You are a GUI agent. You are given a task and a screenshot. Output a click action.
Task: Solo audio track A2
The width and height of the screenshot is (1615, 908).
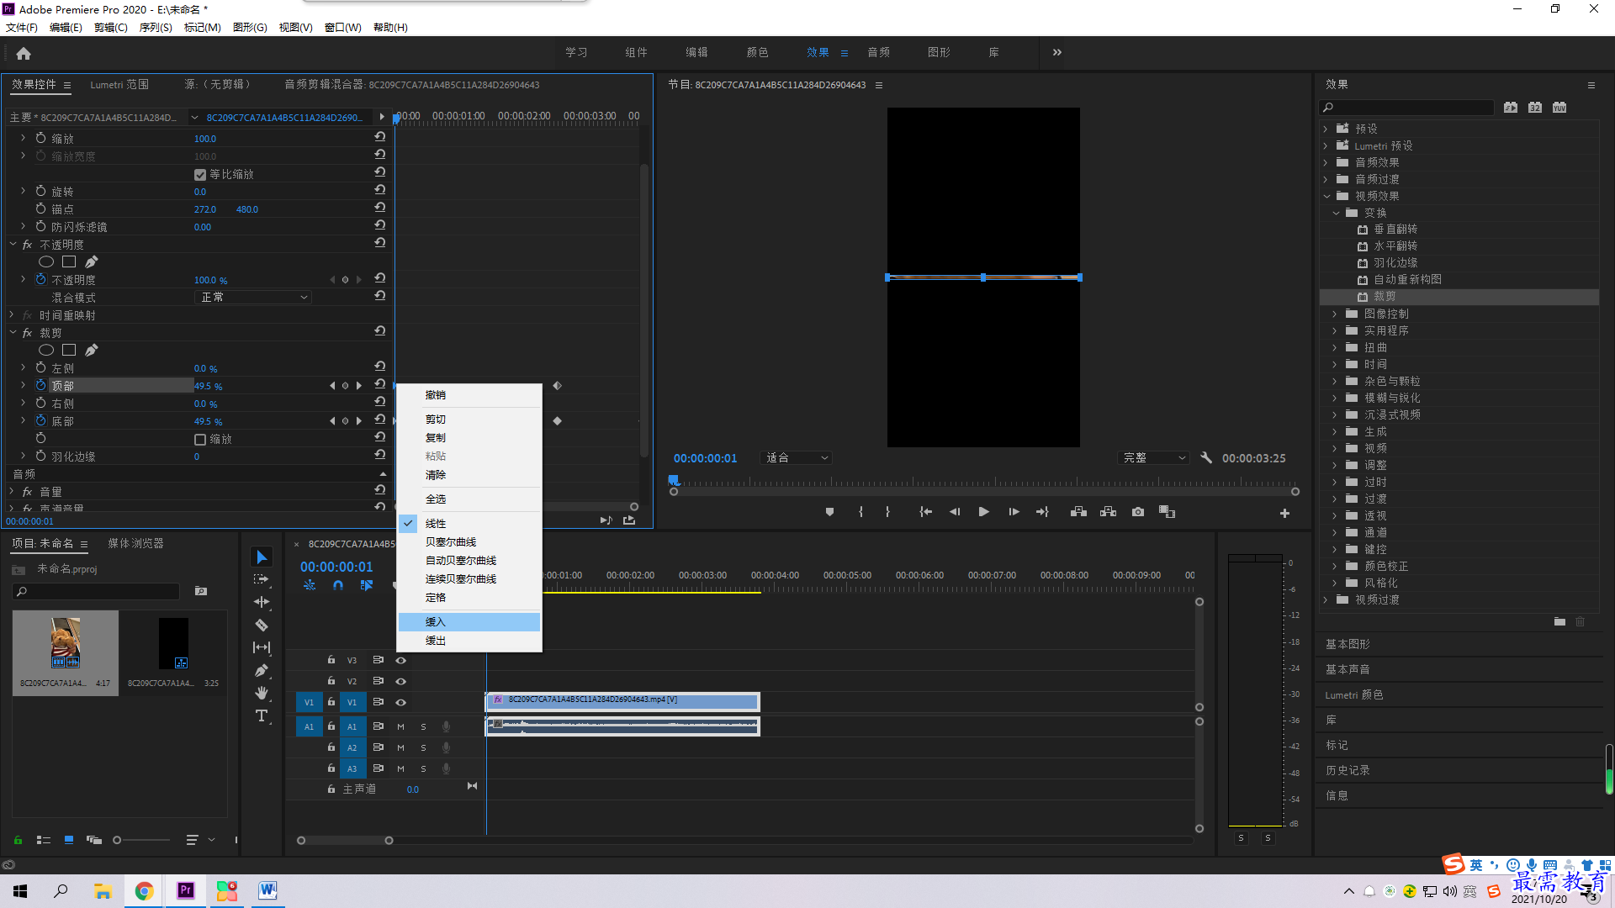click(x=423, y=747)
